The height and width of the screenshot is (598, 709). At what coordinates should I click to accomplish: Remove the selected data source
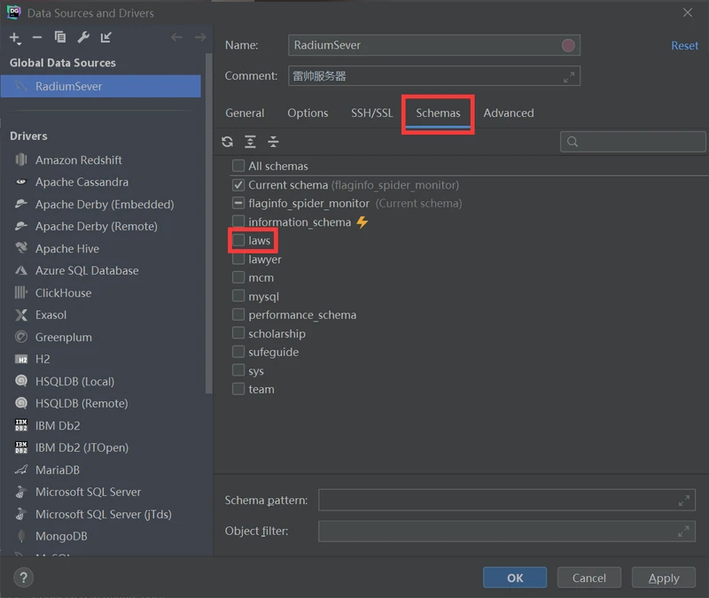tap(37, 37)
